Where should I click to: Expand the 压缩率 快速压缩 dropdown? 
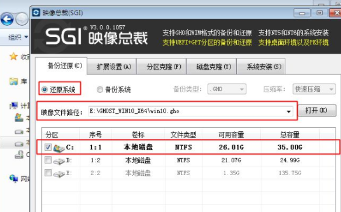(314, 89)
